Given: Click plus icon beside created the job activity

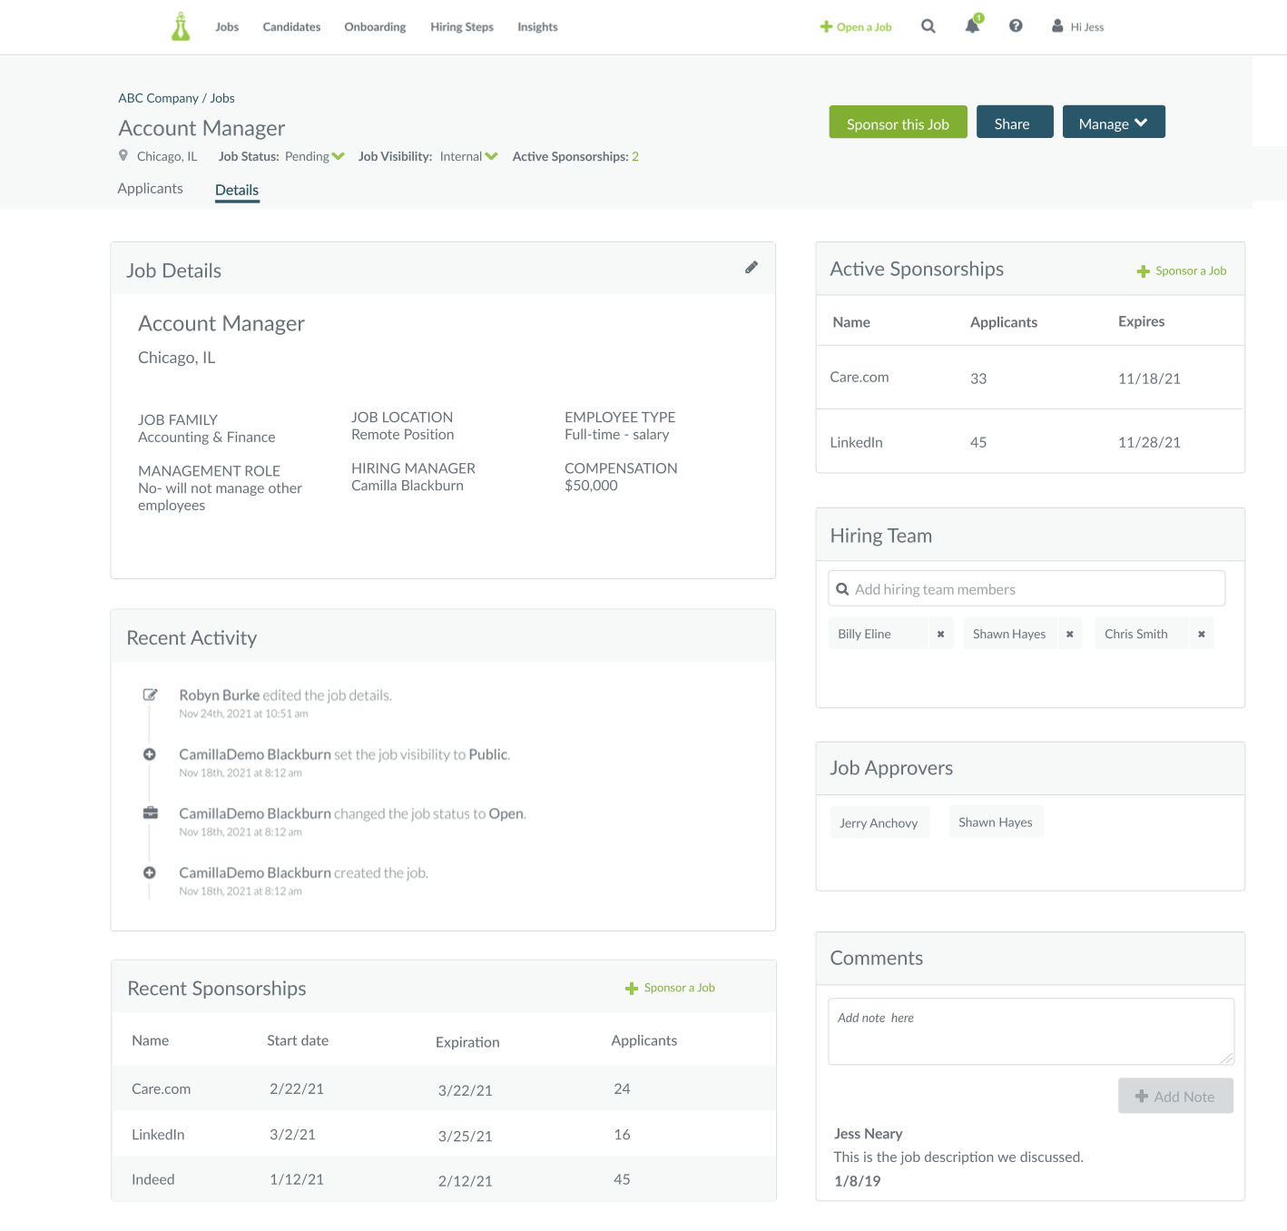Looking at the screenshot, I should point(150,872).
